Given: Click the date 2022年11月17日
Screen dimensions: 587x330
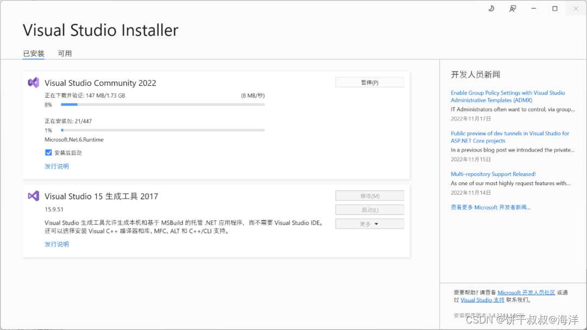Looking at the screenshot, I should pos(471,119).
